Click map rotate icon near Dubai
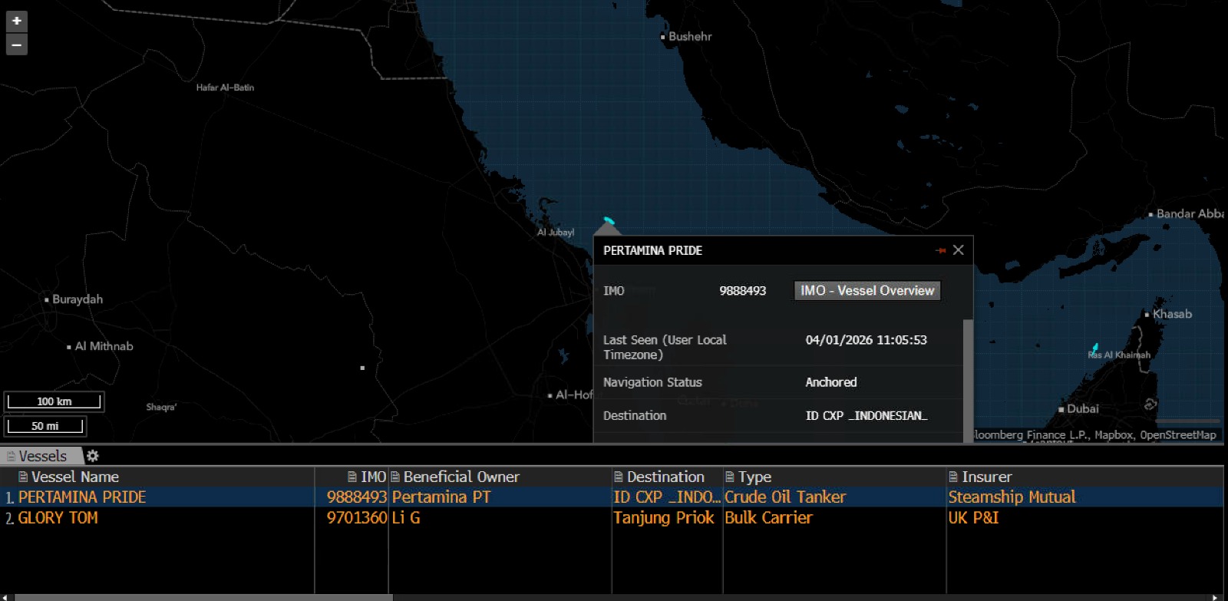This screenshot has width=1228, height=601. 1150,405
